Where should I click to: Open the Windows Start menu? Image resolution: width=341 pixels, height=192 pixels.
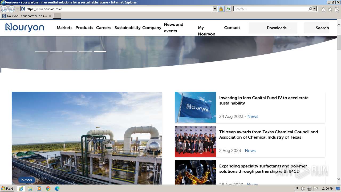[x=7, y=189]
